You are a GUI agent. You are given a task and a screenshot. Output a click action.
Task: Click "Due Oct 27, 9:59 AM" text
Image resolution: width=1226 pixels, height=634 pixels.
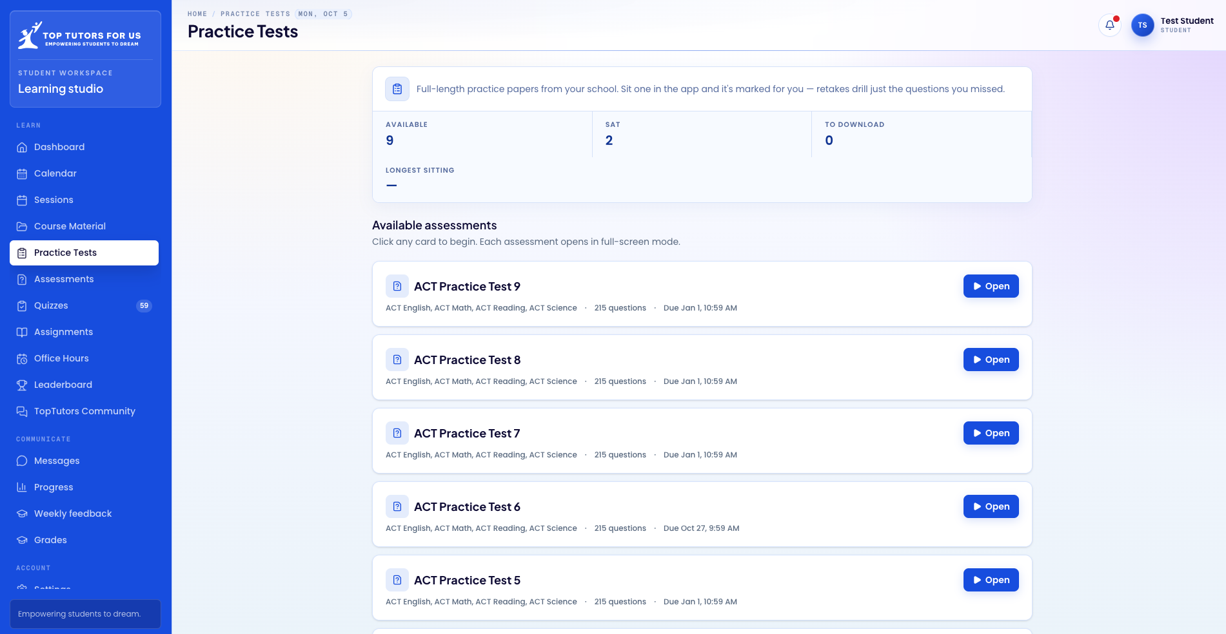coord(701,528)
